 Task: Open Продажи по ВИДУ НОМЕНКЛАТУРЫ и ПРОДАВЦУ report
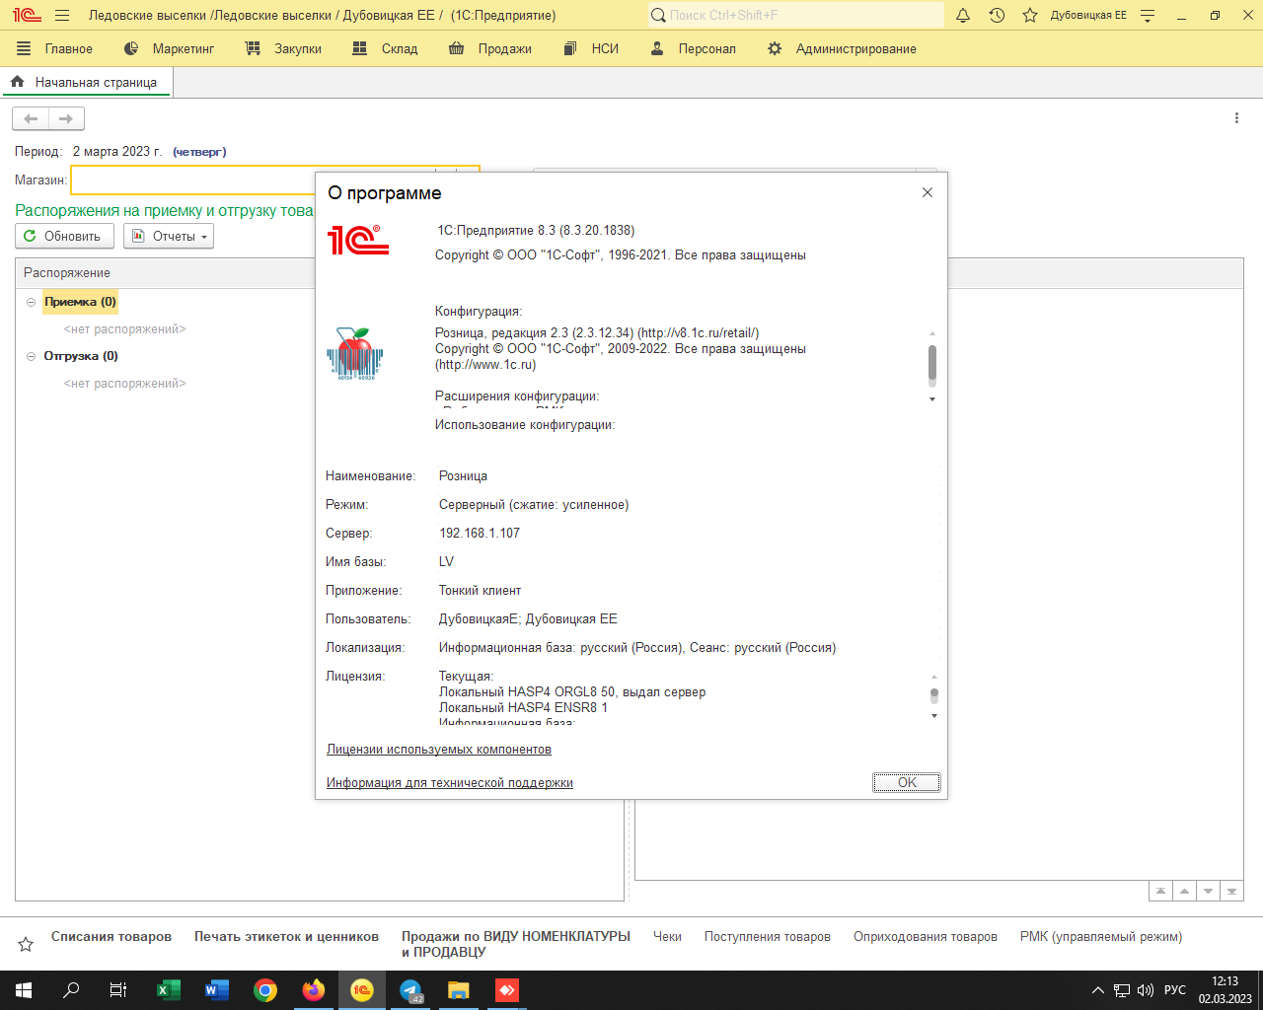pos(516,944)
